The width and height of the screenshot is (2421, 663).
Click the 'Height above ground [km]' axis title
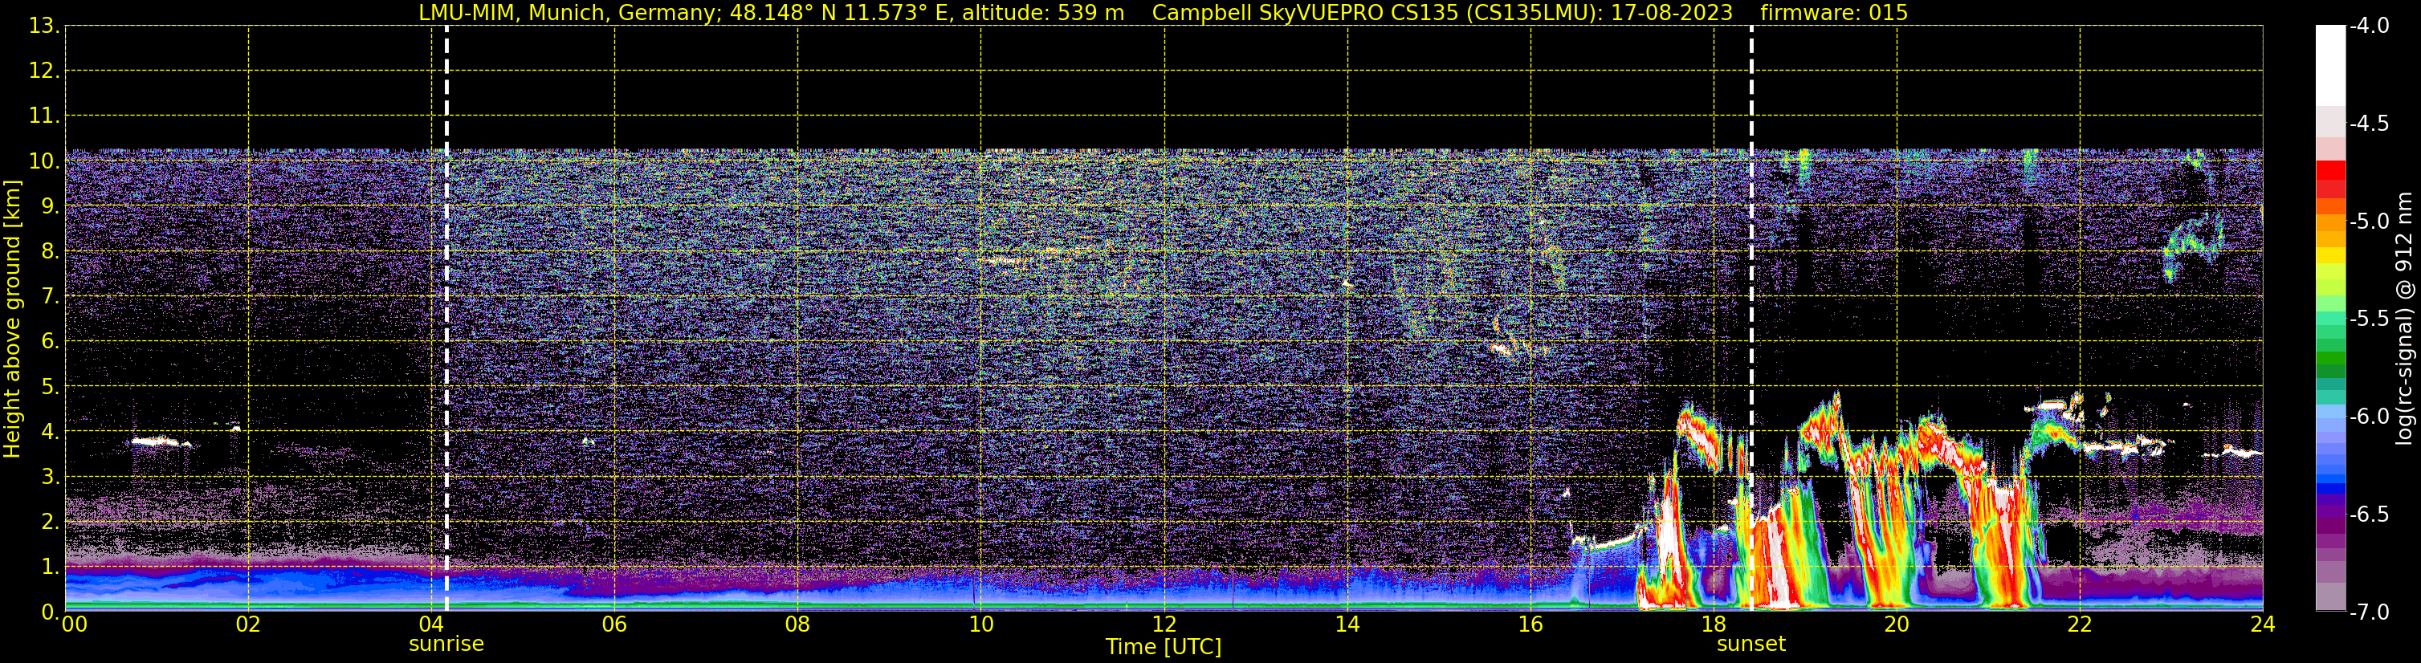pos(12,319)
